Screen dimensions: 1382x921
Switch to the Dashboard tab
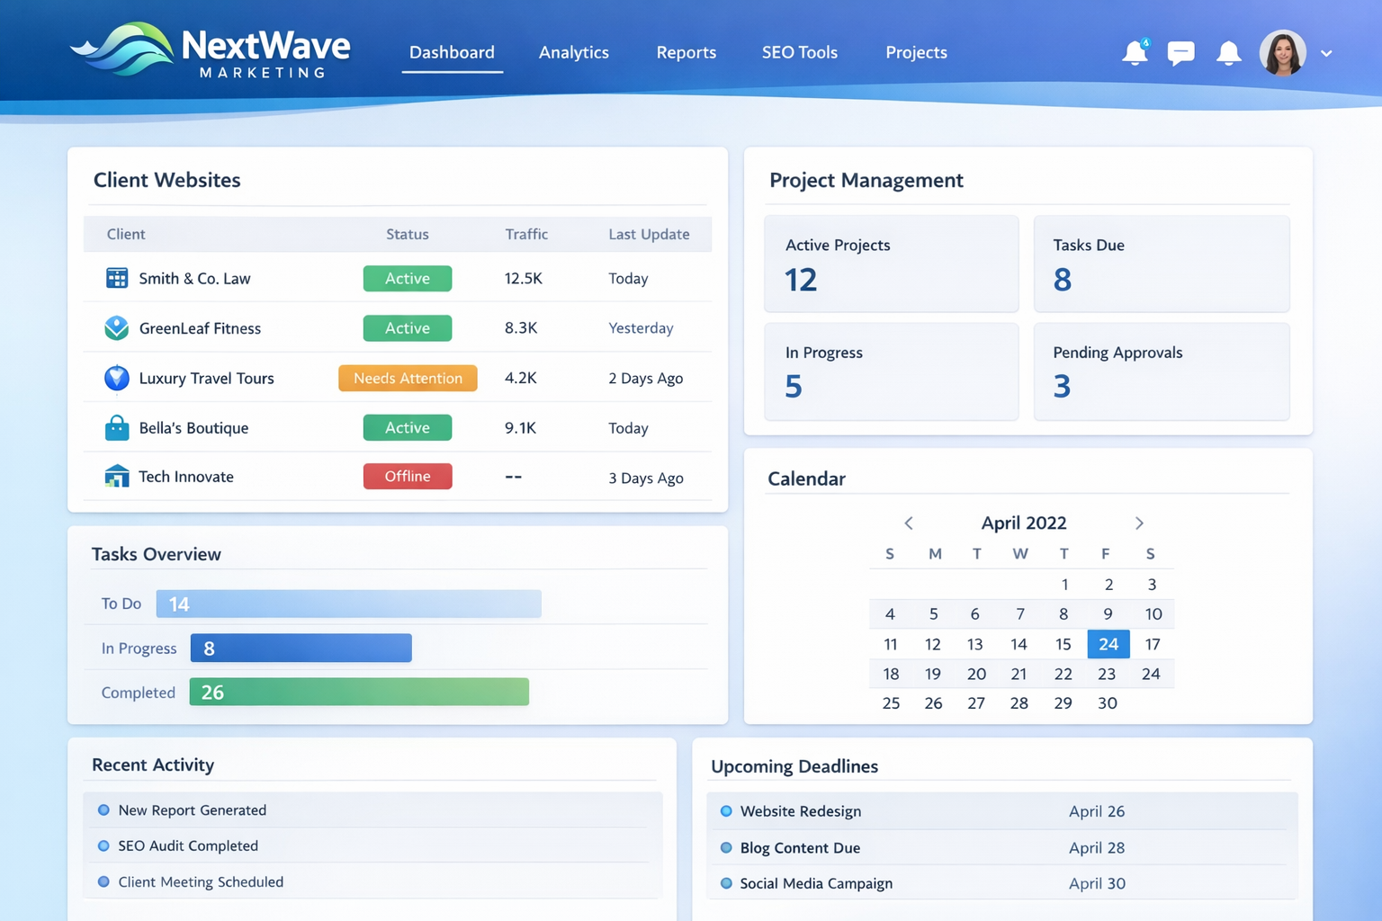click(x=452, y=52)
